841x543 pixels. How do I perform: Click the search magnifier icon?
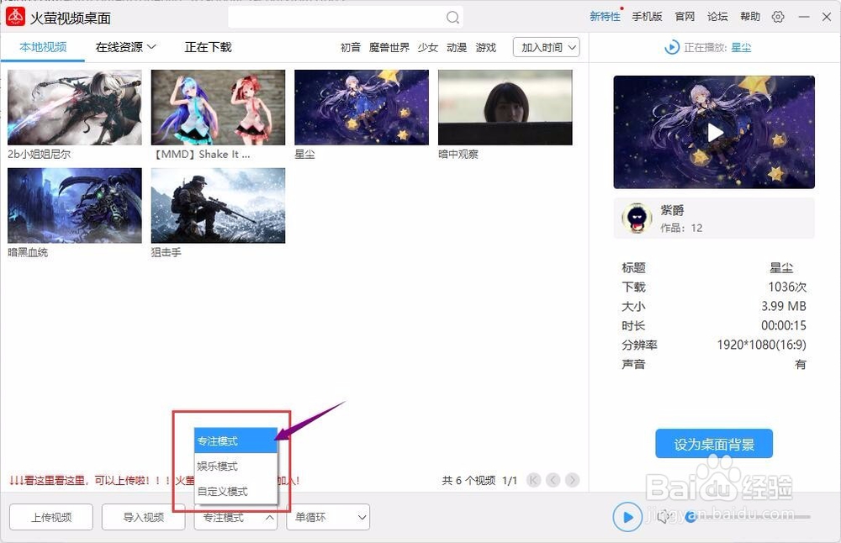click(452, 18)
